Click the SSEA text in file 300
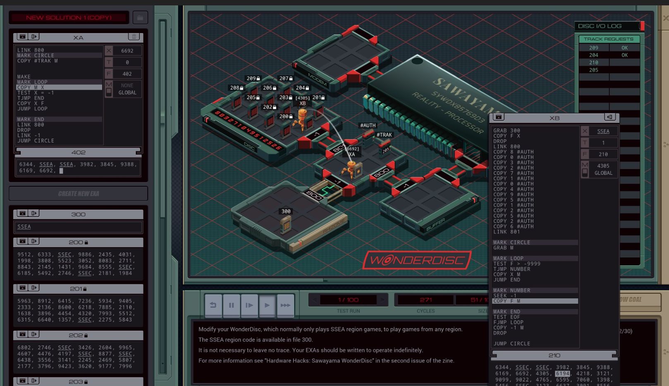Viewport: 669px width, 386px height. click(24, 226)
